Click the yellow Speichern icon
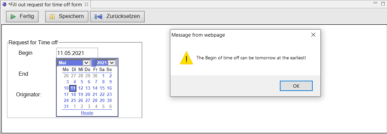Viewport: 387px width, 134px height. [x=52, y=17]
